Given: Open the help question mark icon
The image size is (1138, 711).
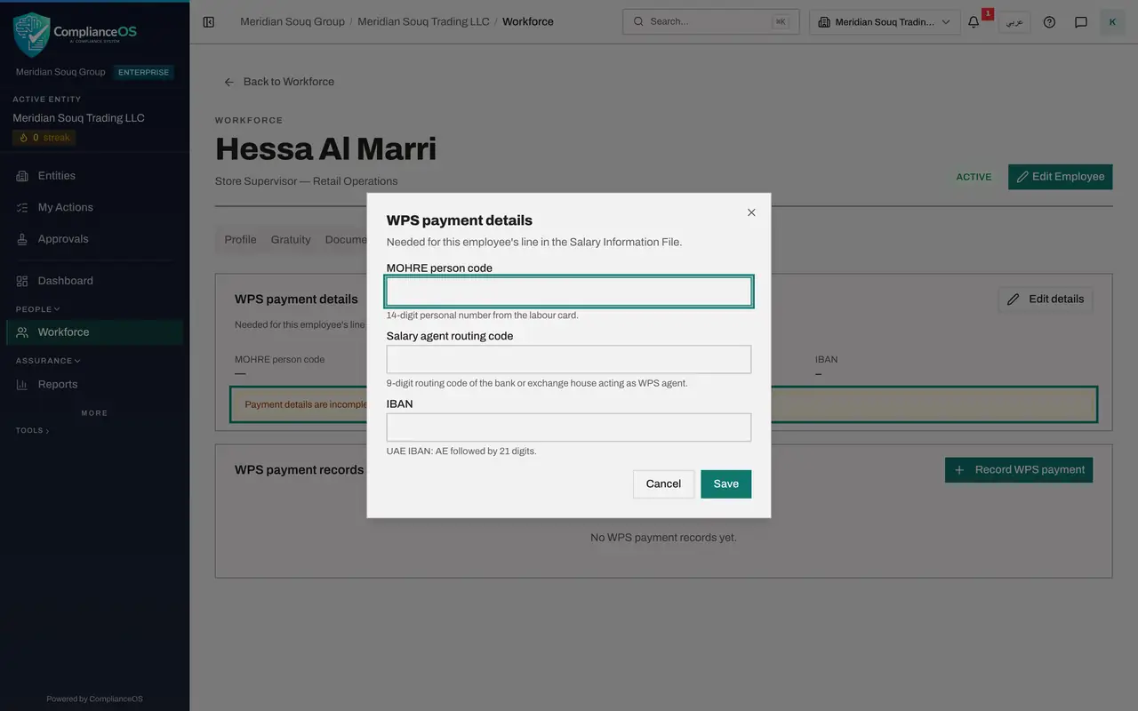Looking at the screenshot, I should click(x=1049, y=21).
